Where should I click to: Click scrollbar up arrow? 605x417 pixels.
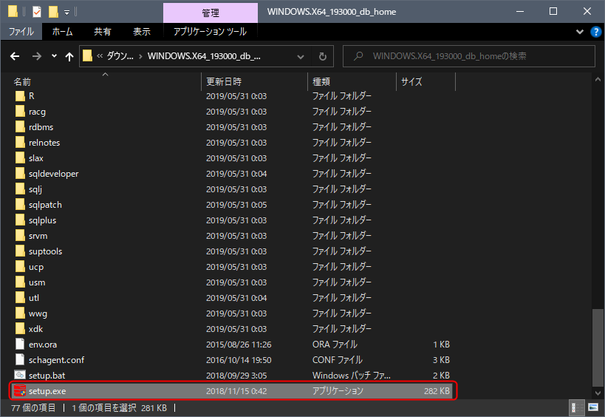click(x=598, y=80)
